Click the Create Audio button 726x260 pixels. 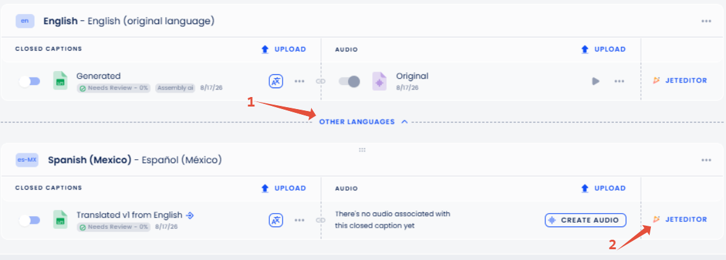pos(585,220)
